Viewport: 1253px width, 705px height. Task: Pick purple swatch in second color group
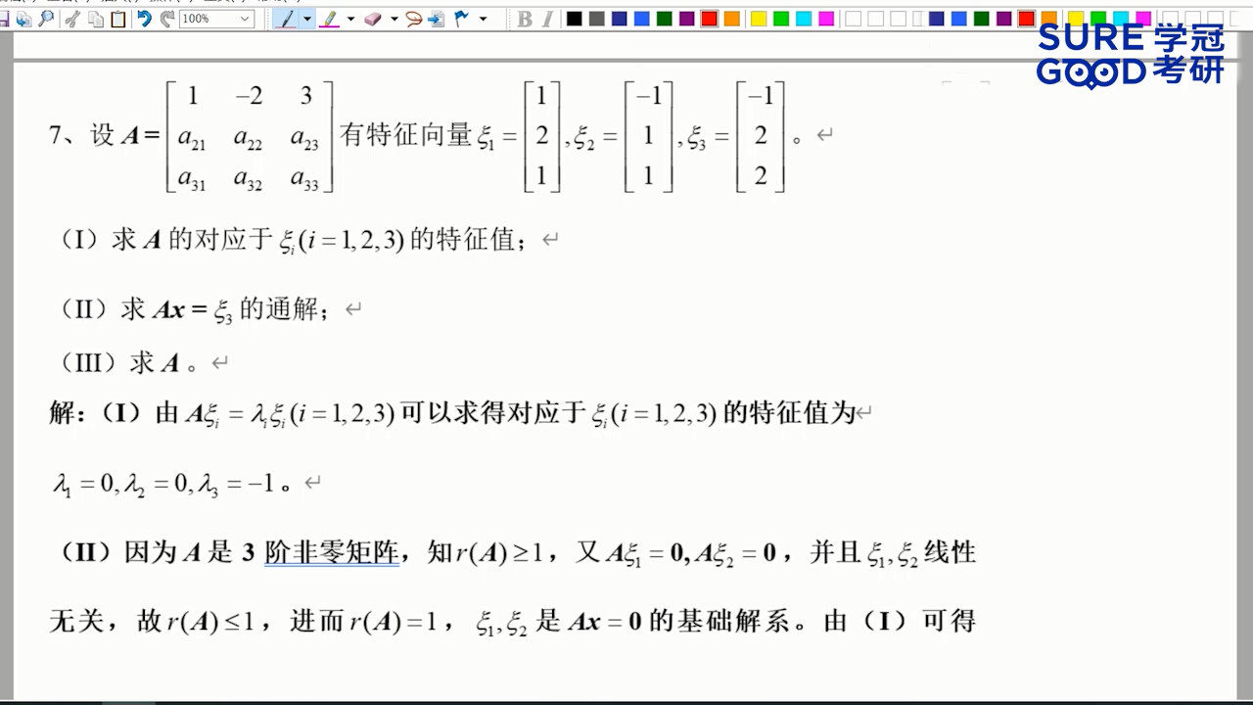[1004, 19]
